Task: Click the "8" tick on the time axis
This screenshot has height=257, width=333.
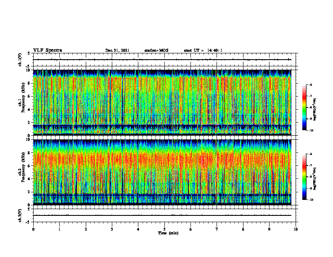Action: (243, 229)
